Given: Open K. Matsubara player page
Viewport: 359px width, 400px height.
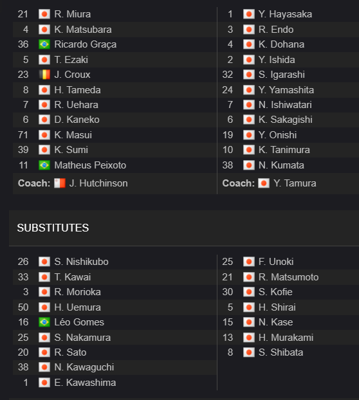Looking at the screenshot, I should click(x=83, y=30).
